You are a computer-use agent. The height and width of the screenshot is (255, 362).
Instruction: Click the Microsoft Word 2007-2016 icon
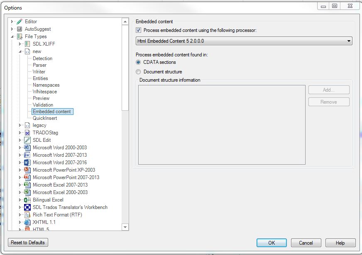coord(27,163)
